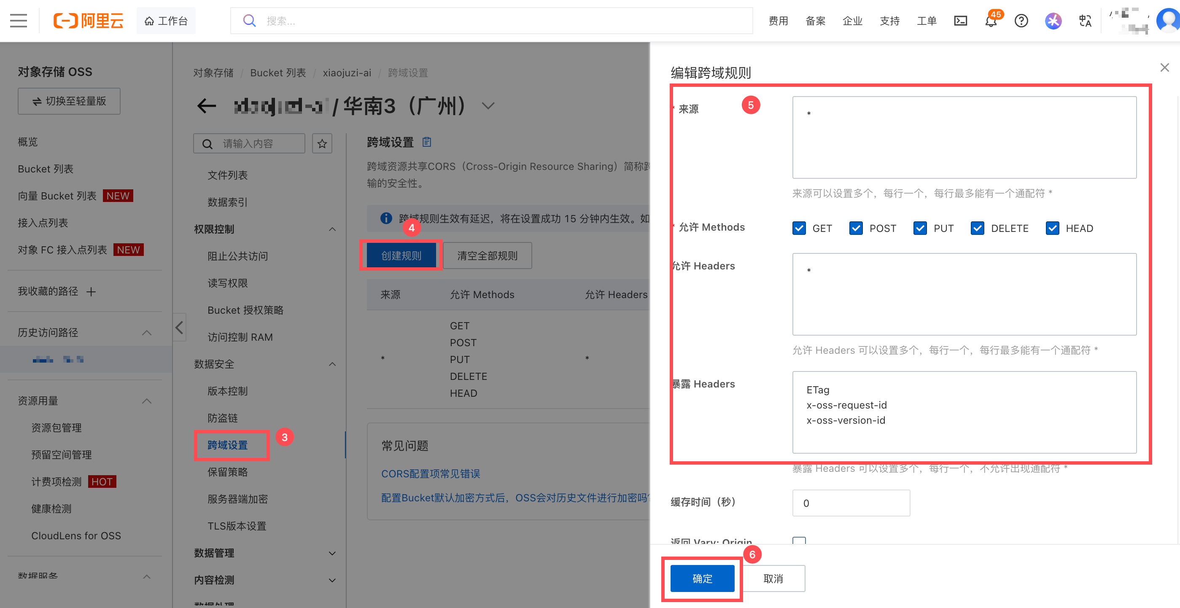
Task: Click into the 来源 textarea
Action: click(x=964, y=137)
